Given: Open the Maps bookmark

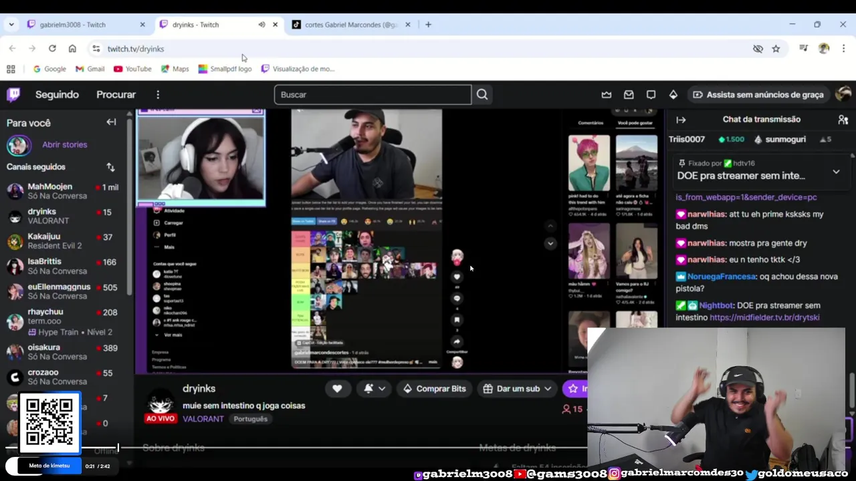Looking at the screenshot, I should pos(175,69).
